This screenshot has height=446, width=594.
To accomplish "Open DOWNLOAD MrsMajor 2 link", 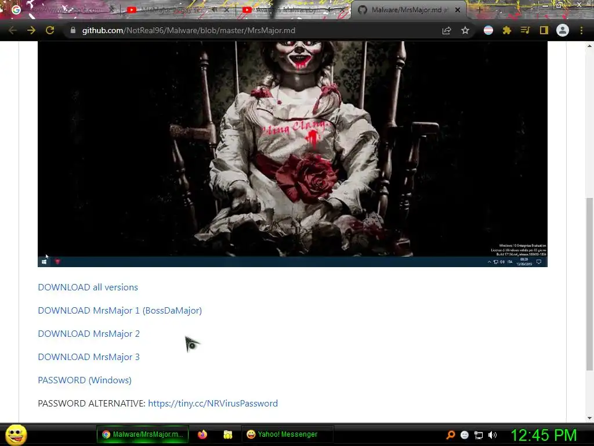I will (x=89, y=334).
